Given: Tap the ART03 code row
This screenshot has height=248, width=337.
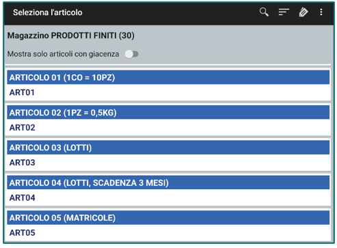Looking at the screenshot, I should pos(168,163).
